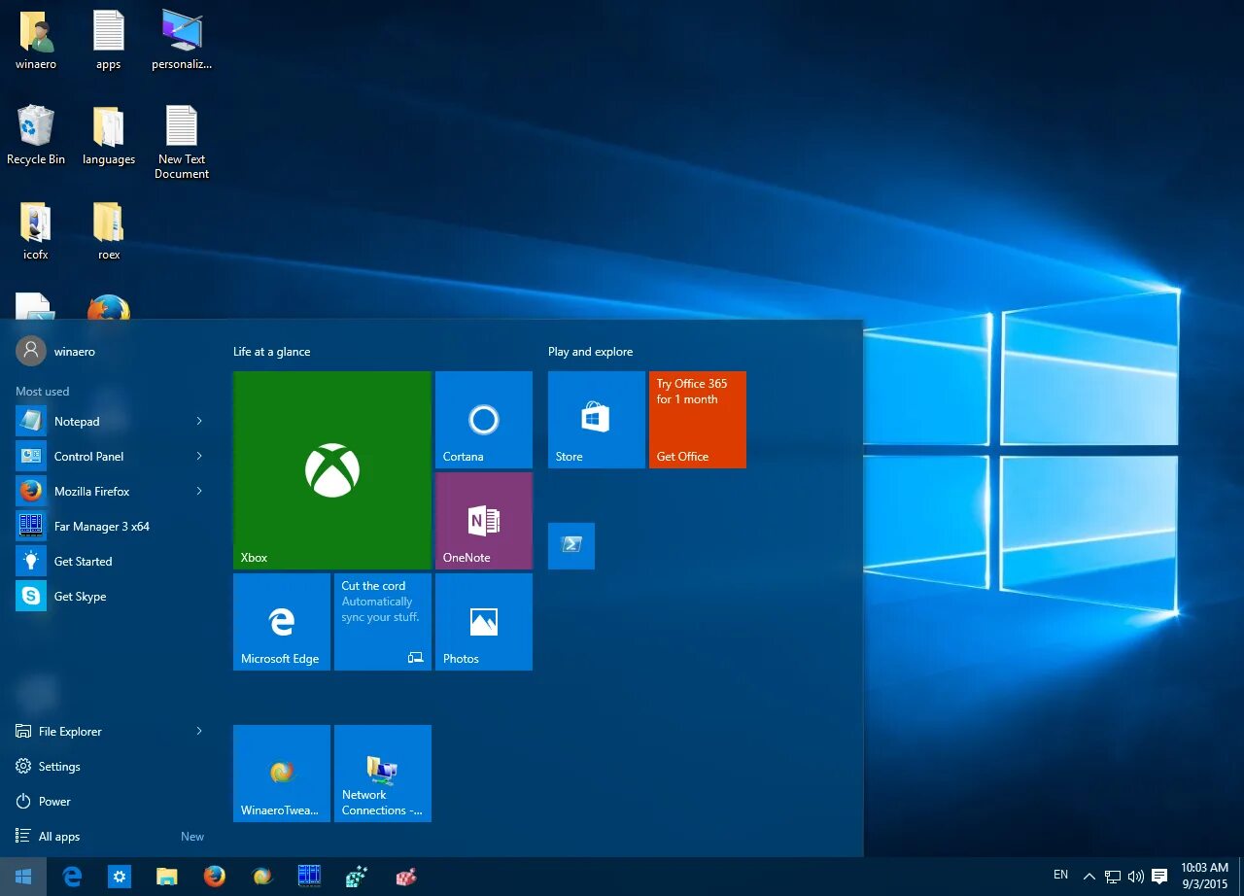Screen dimensions: 1244x896
Task: Open the OneNote tile
Action: point(484,521)
